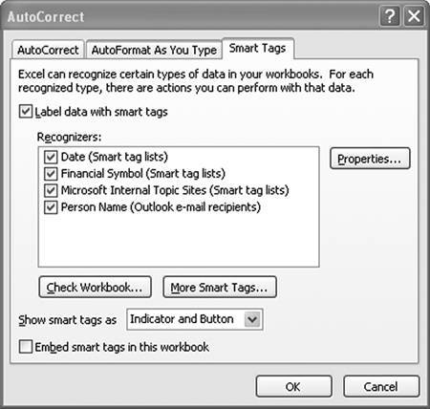Enable Embed smart tags in this workbook

26,347
